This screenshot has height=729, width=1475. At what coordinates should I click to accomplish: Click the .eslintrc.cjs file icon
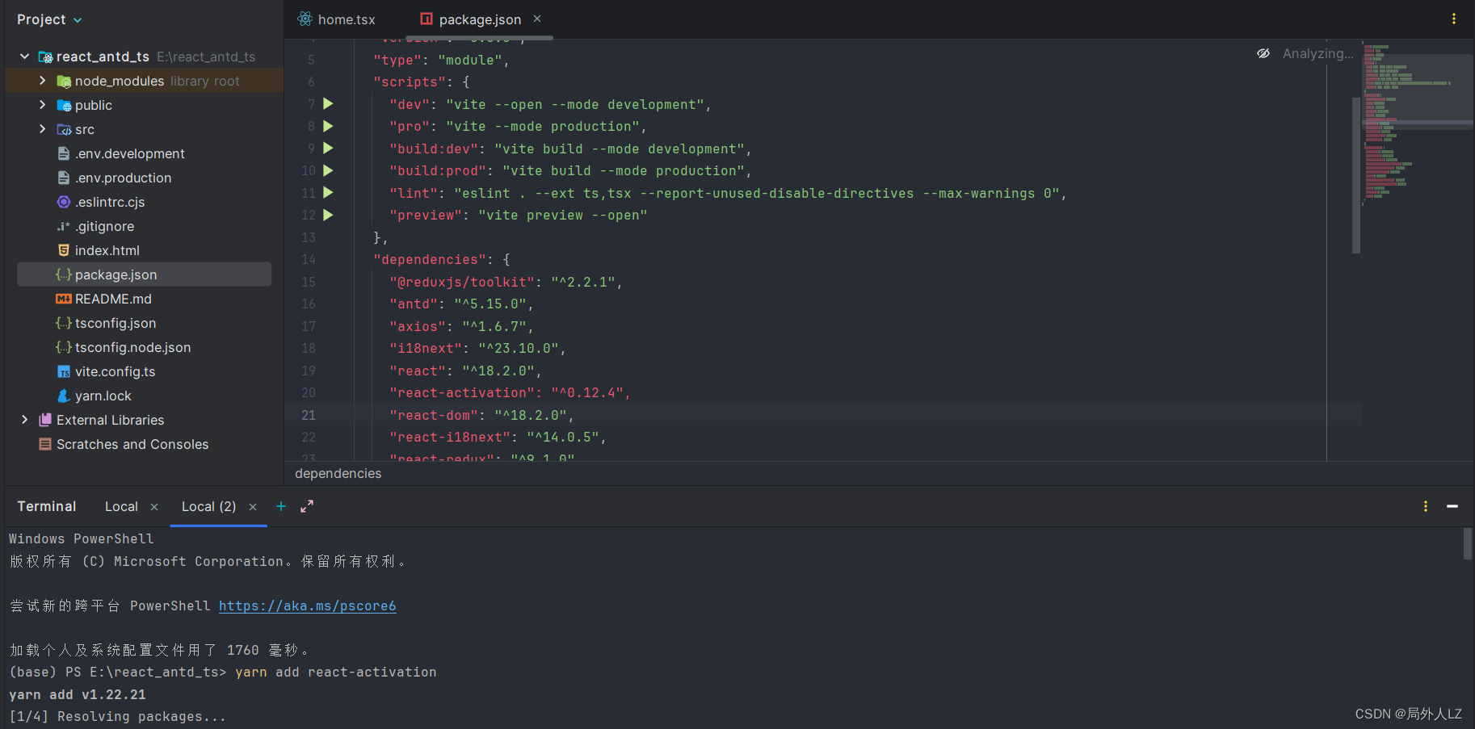tap(64, 202)
